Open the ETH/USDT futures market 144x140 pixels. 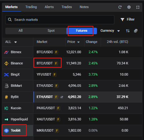[x=45, y=97]
